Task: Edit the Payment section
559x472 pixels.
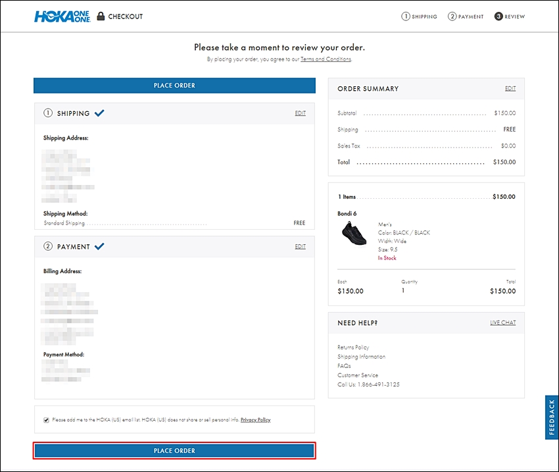Action: coord(300,246)
